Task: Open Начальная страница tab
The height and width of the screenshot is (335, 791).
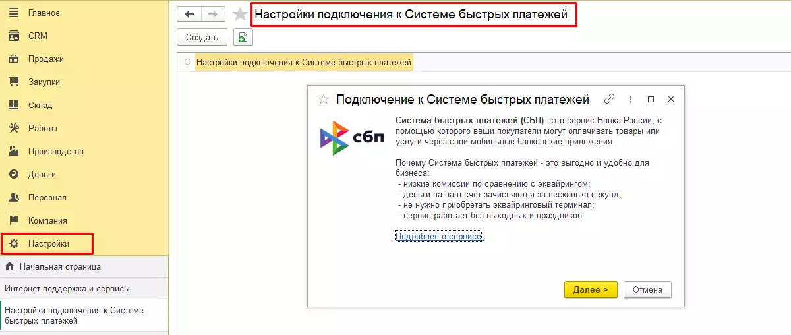Action: [84, 266]
